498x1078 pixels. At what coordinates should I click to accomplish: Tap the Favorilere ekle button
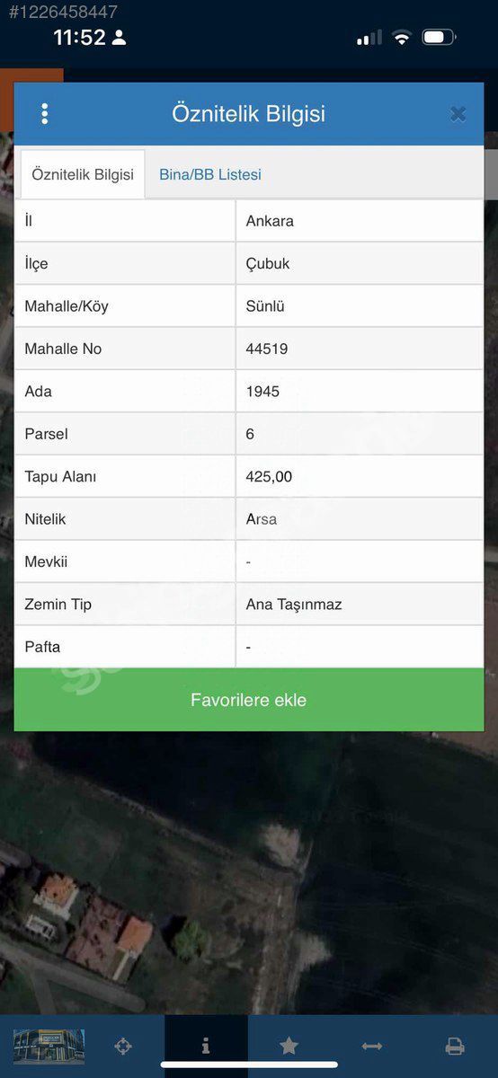[248, 700]
